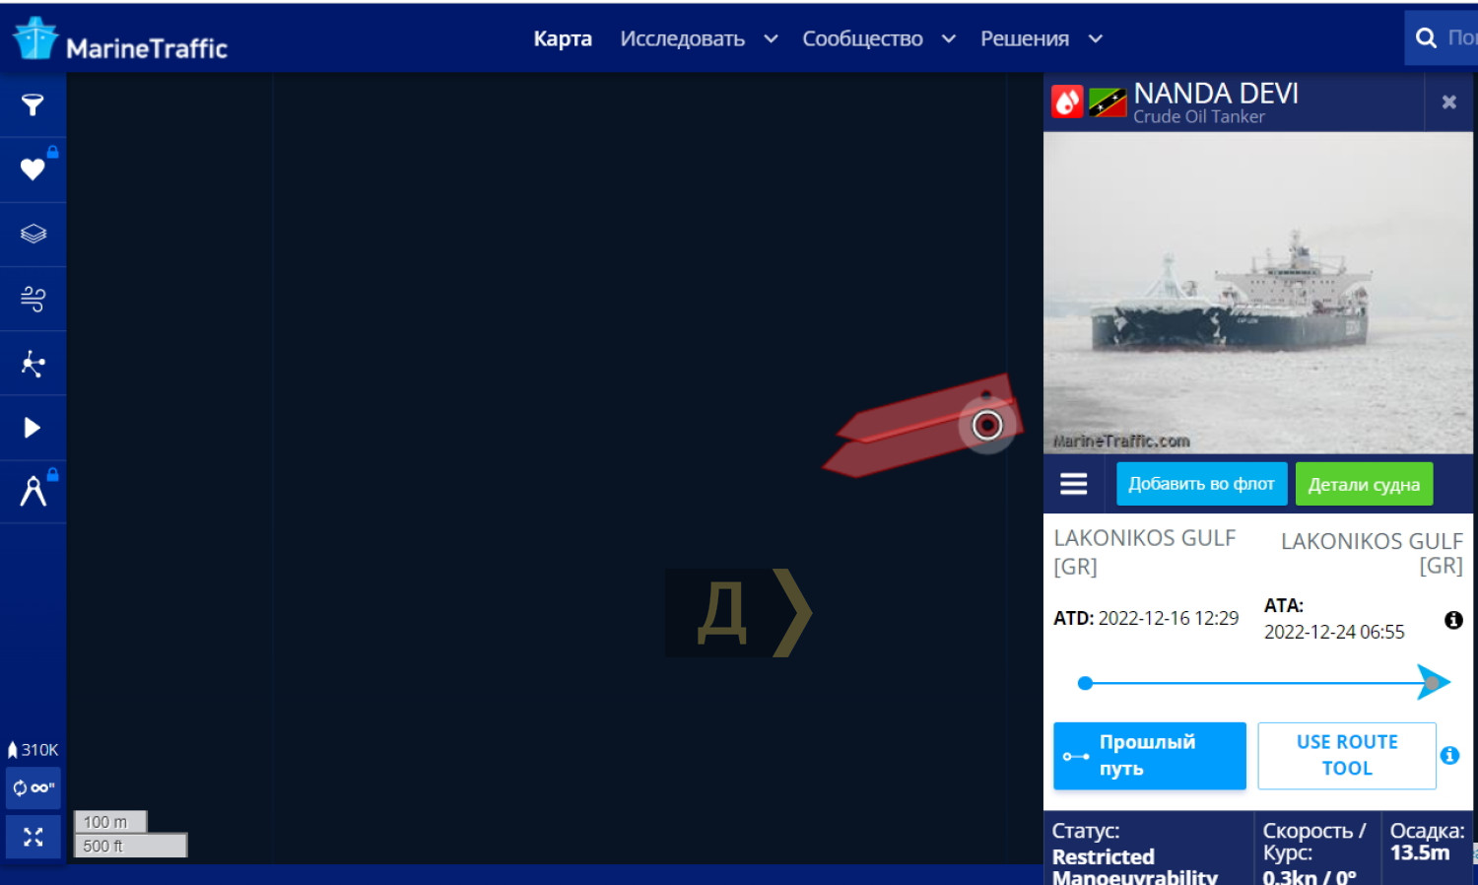Image resolution: width=1478 pixels, height=885 pixels.
Task: Open the vessel filter funnel icon
Action: tap(33, 104)
